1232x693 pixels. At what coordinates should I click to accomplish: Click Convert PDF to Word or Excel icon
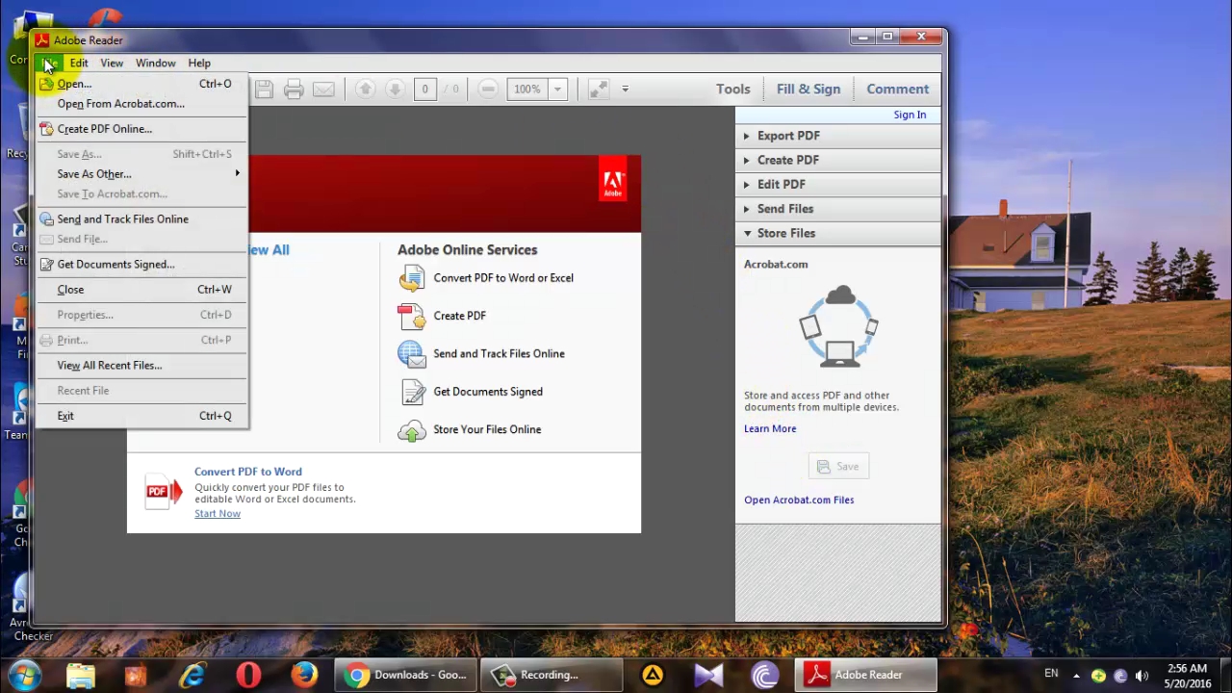(x=412, y=278)
